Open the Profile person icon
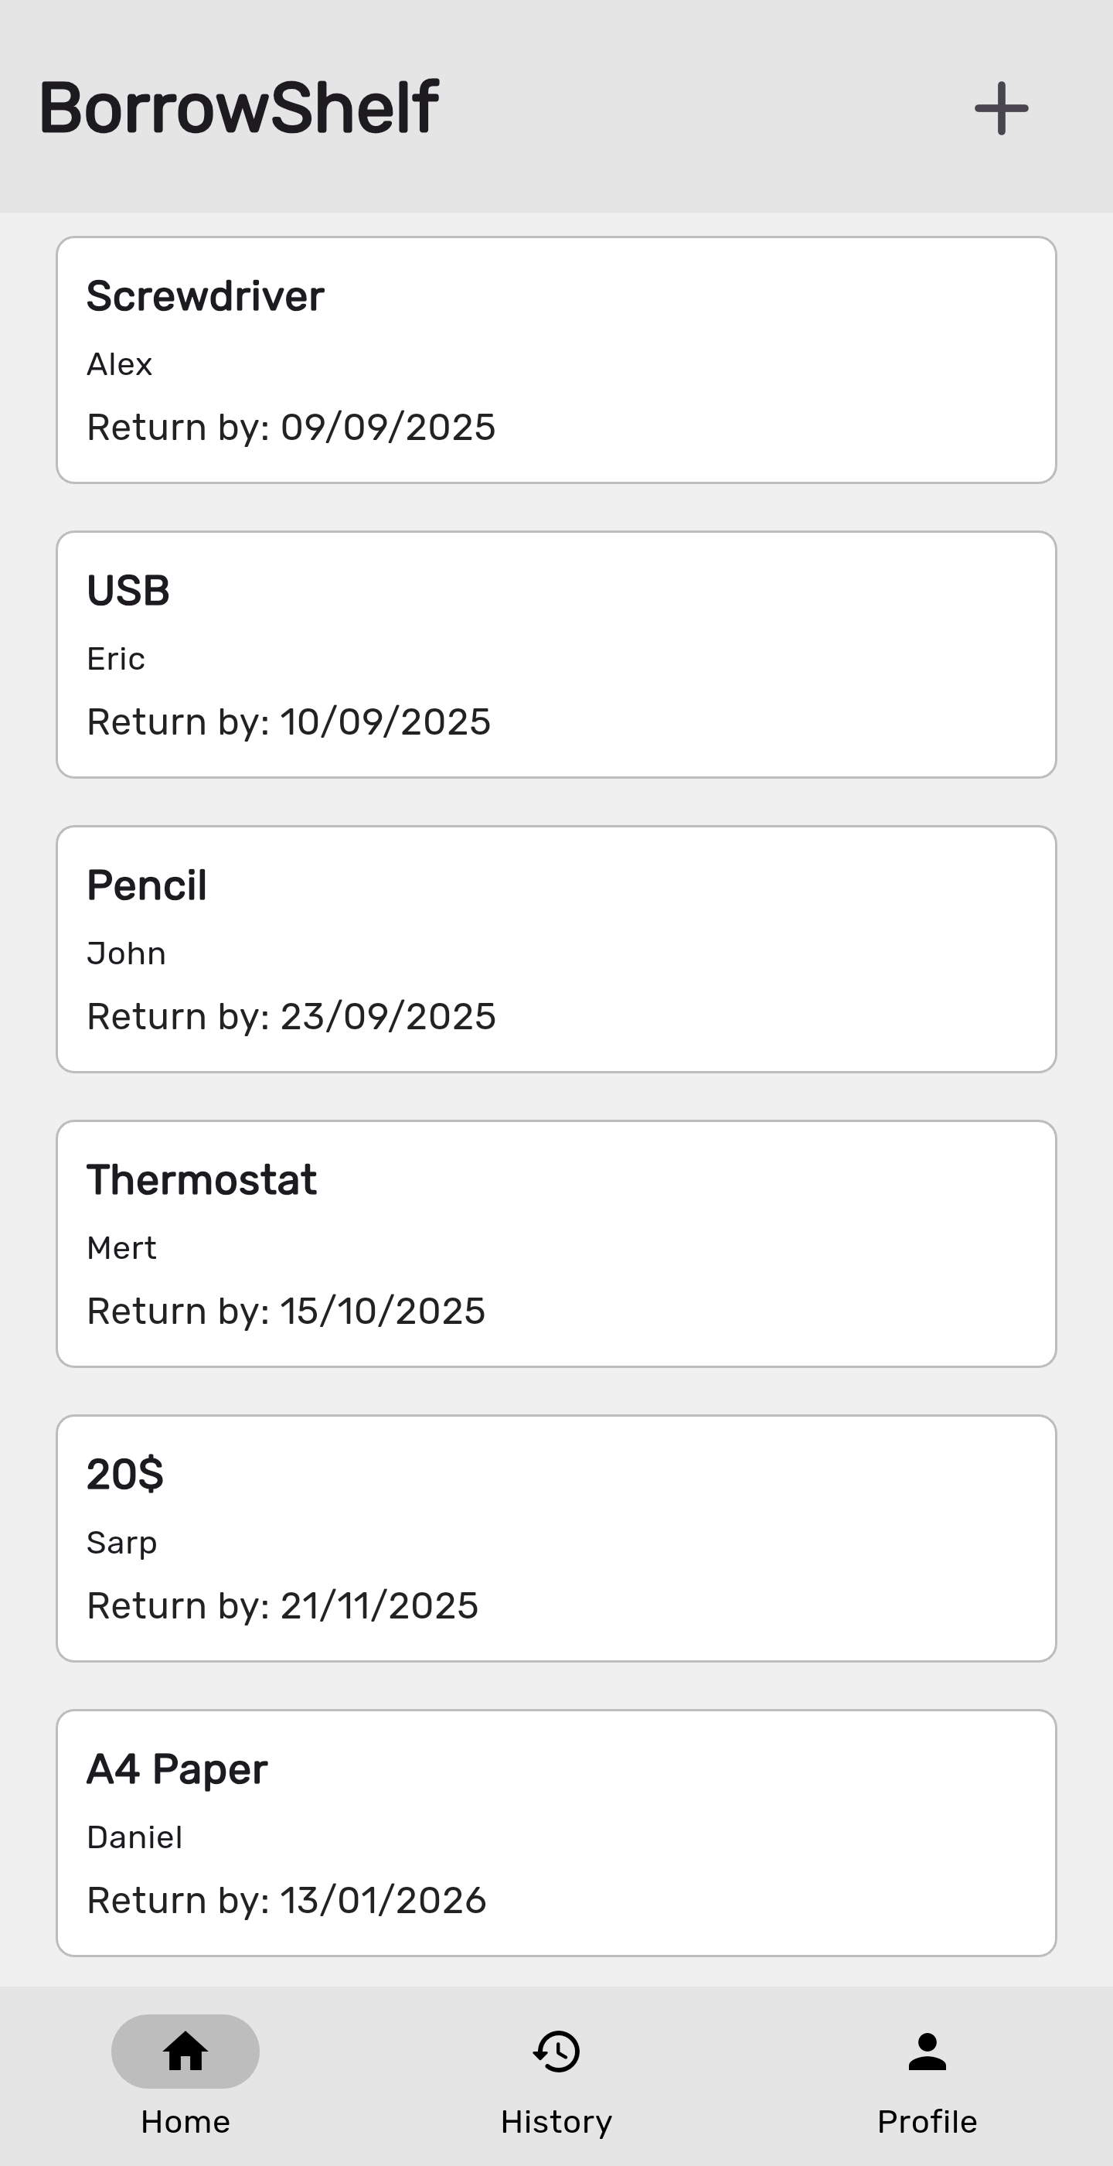The image size is (1113, 2166). point(927,2052)
